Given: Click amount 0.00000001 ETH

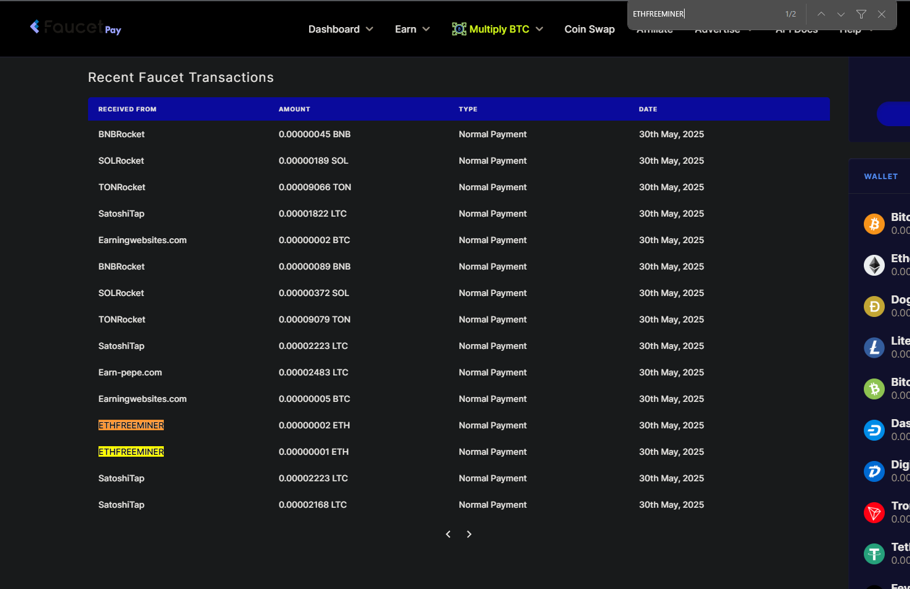Looking at the screenshot, I should click(x=313, y=452).
